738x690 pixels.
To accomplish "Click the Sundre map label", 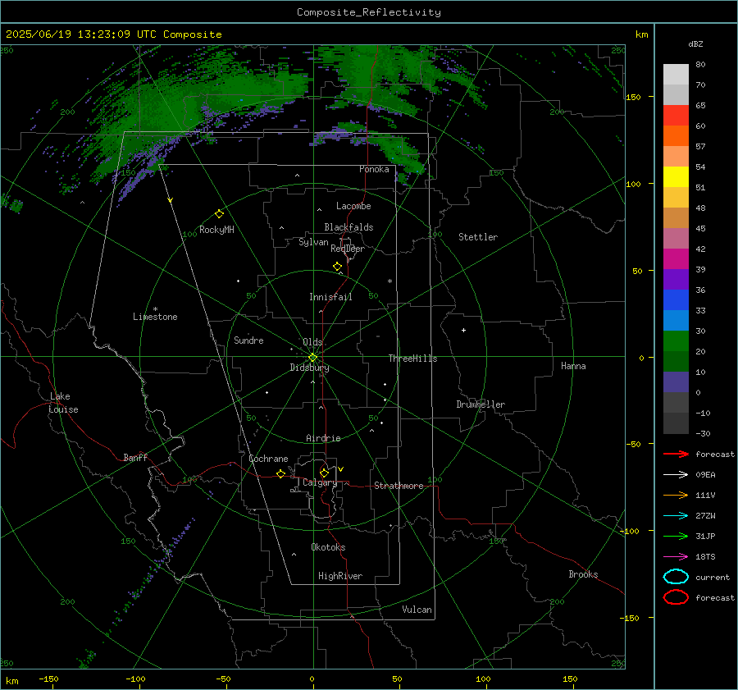I will [248, 340].
